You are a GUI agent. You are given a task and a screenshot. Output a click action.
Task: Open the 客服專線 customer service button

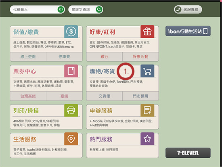[188, 10]
